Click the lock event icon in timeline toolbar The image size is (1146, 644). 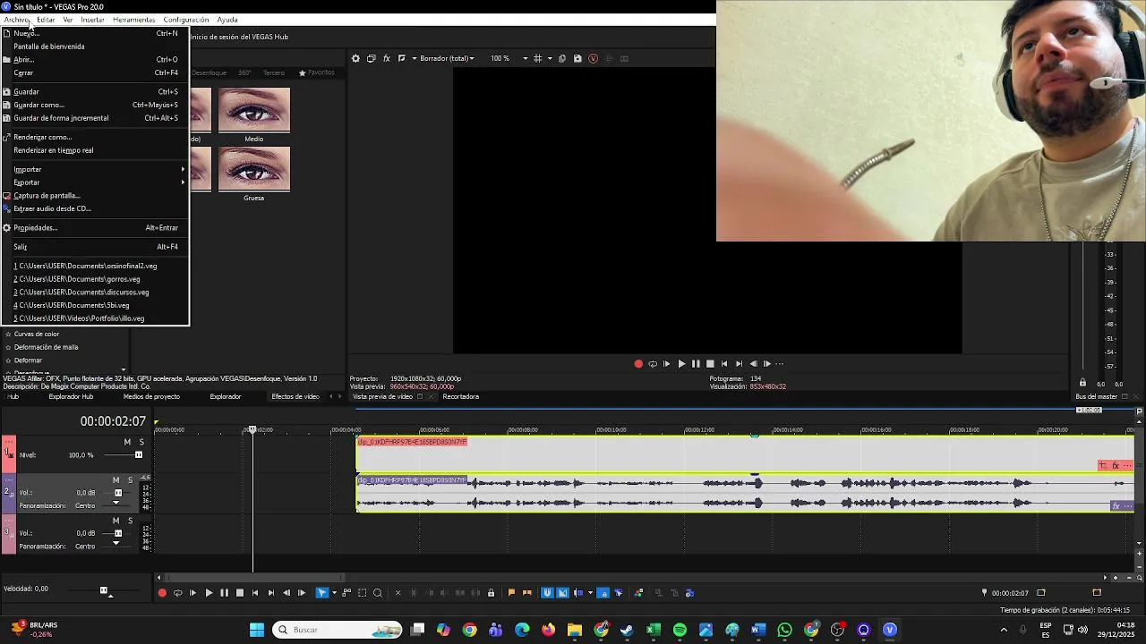coord(491,593)
